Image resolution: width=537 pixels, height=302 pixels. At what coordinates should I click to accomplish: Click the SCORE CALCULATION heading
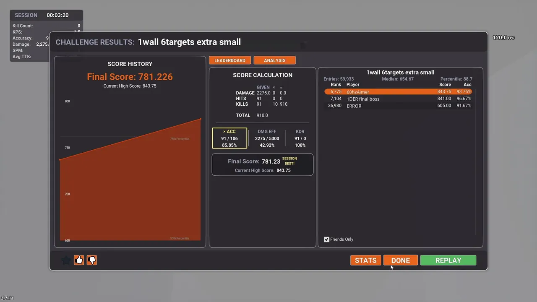[263, 75]
